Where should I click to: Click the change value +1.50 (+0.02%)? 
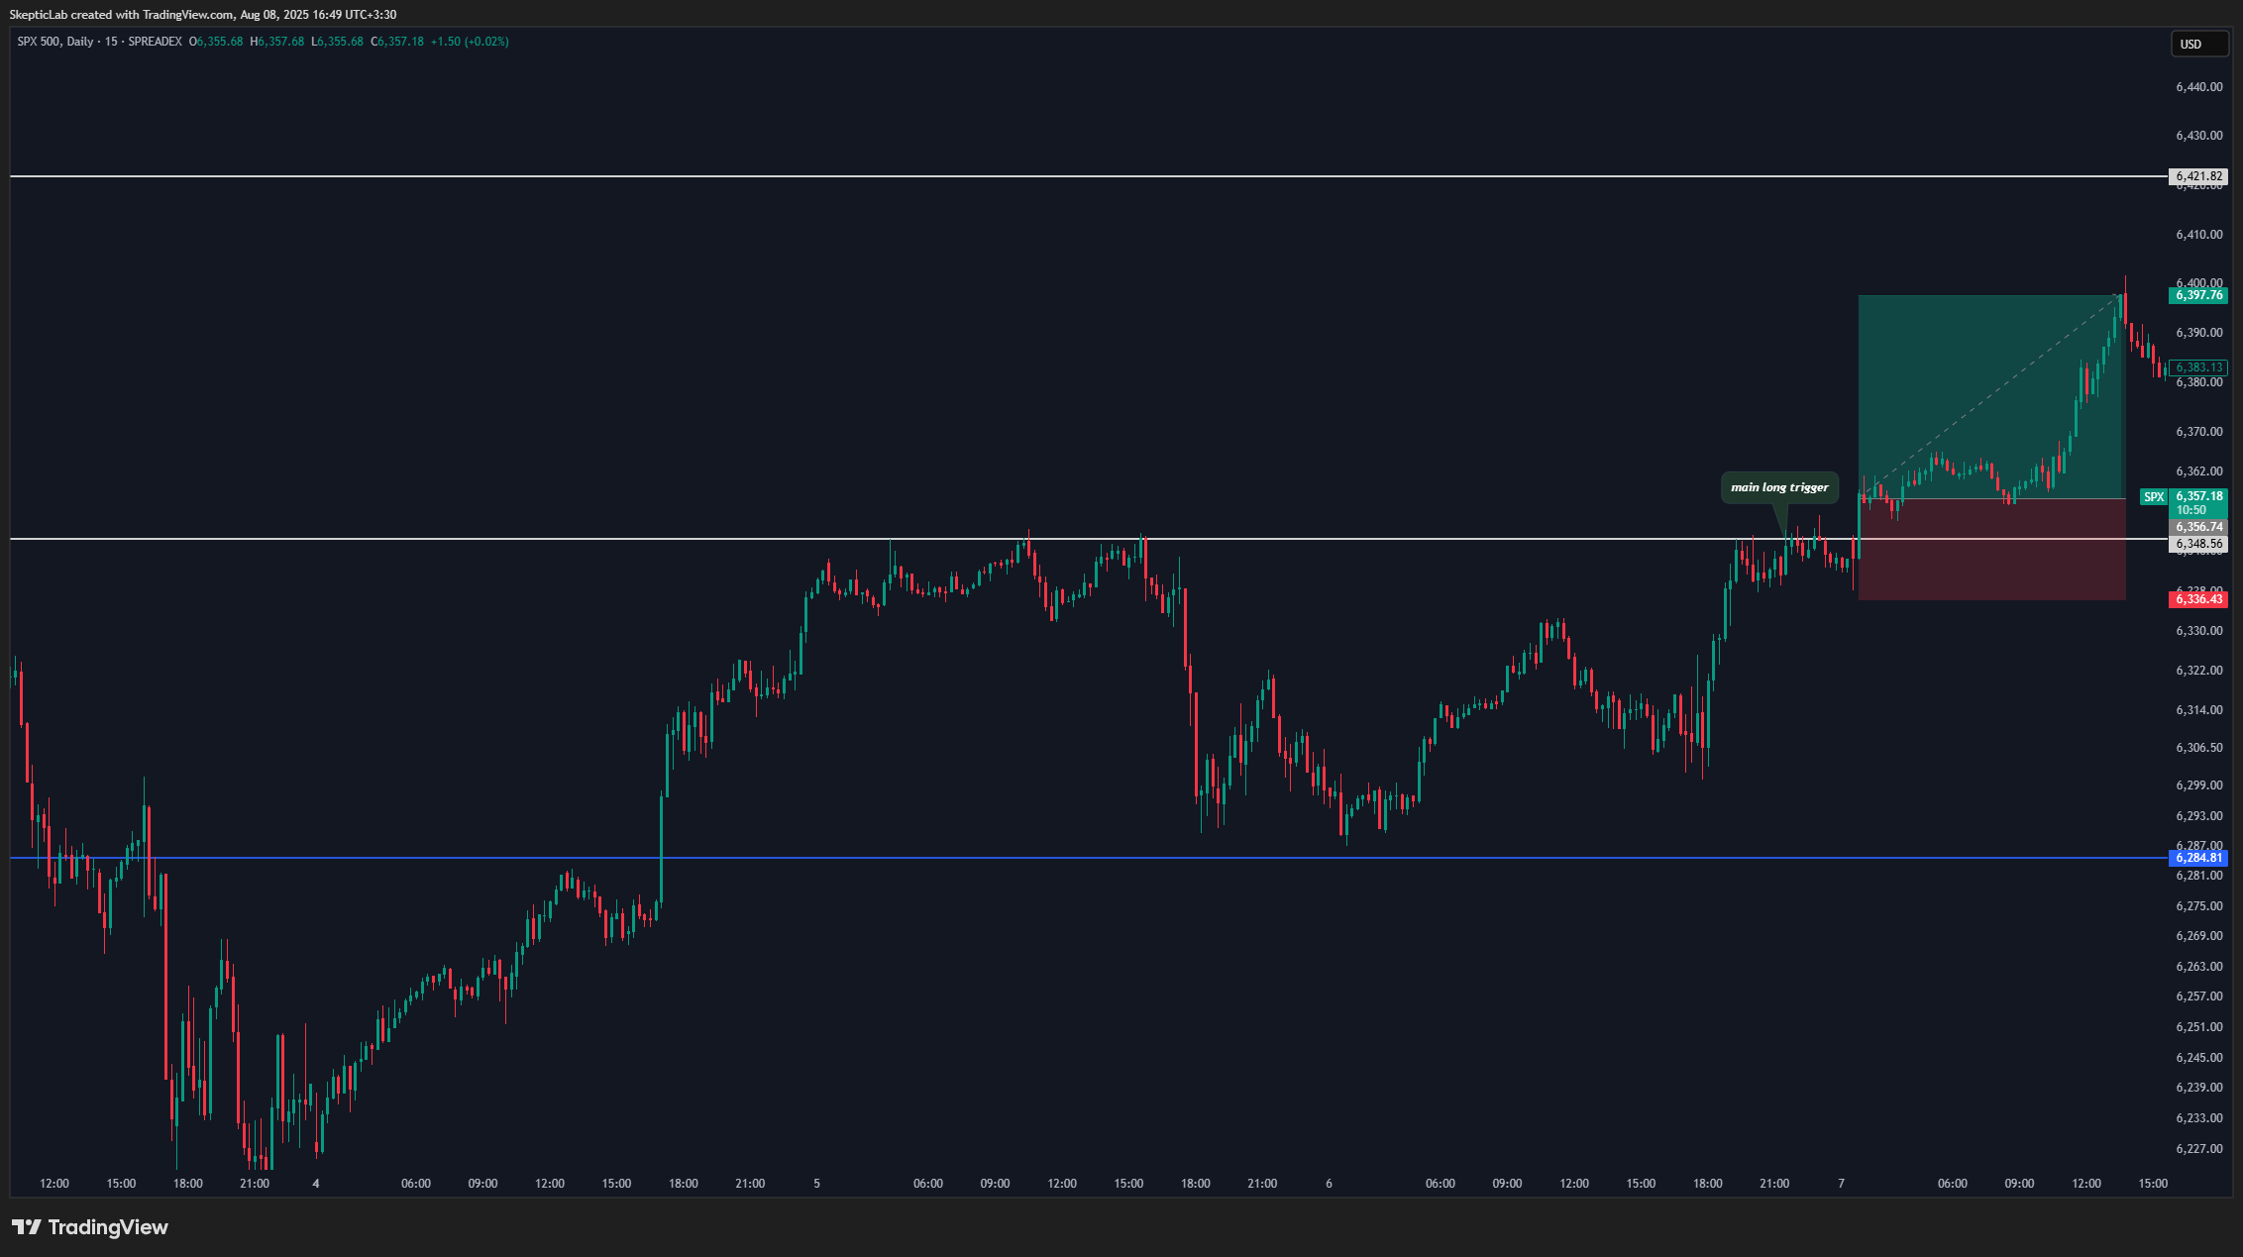pyautogui.click(x=470, y=42)
